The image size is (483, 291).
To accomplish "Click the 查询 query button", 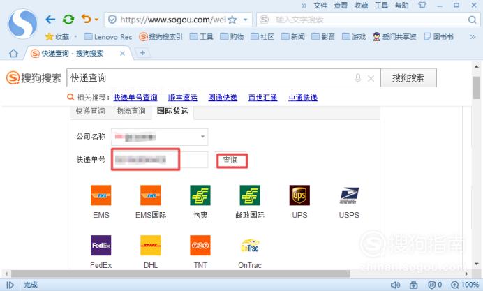I will point(230,160).
